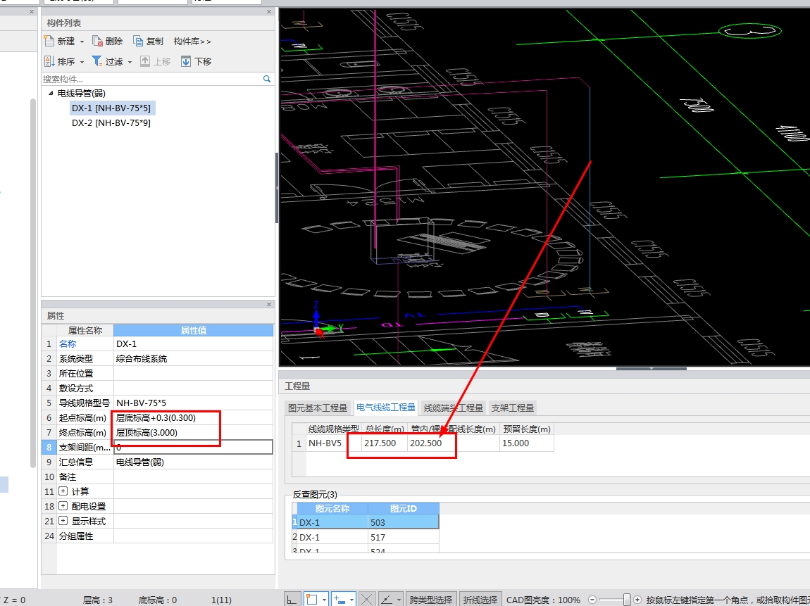Collapse the 电线导管(弱) tree node
This screenshot has height=606, width=810.
coord(51,94)
